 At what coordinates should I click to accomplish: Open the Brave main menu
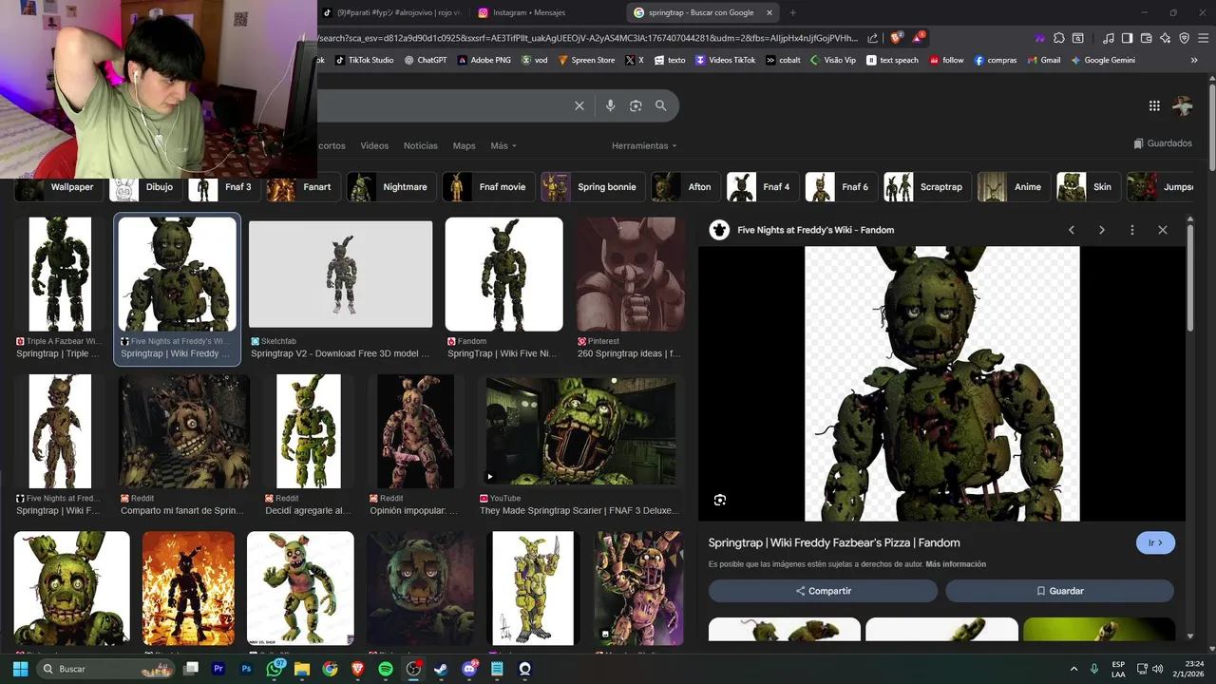click(1204, 38)
